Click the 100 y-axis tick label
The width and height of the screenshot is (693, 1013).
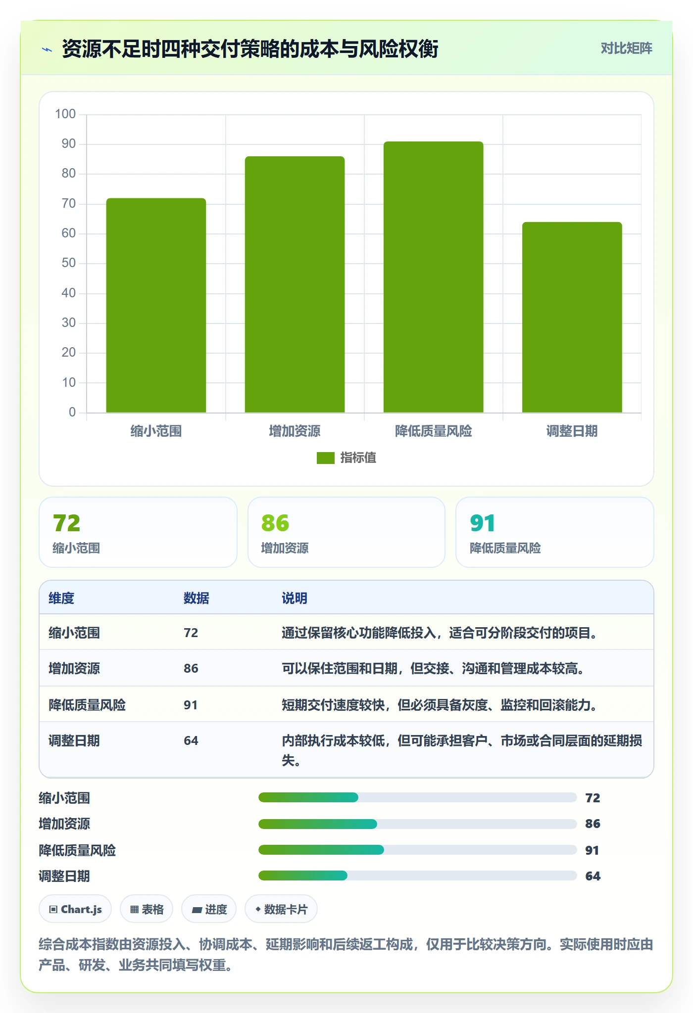tap(65, 114)
